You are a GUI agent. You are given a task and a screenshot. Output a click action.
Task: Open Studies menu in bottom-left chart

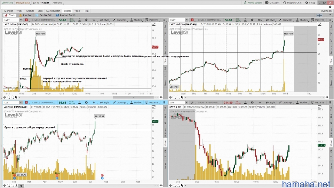(136, 102)
